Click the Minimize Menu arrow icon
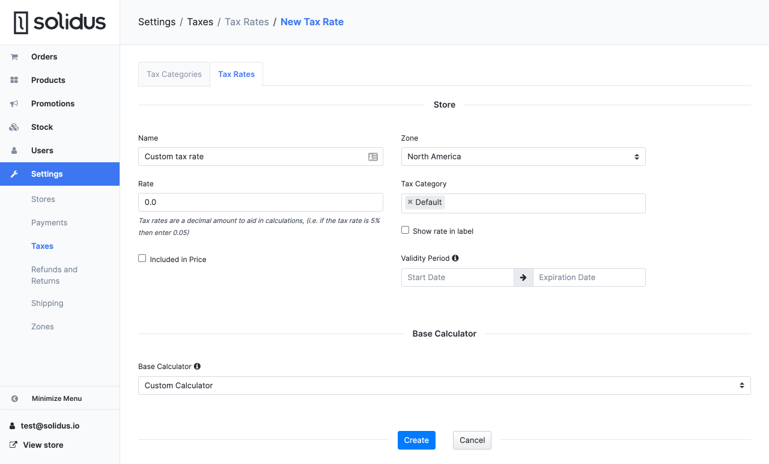Viewport: 769px width, 464px height. pos(14,398)
